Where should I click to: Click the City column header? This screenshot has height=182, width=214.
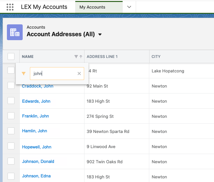(156, 57)
